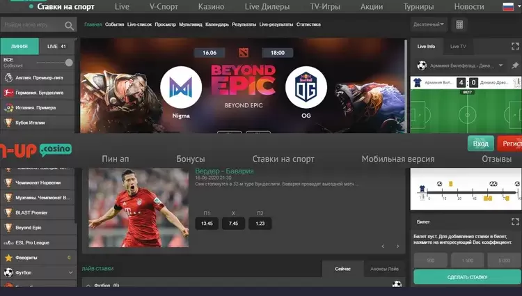Click the Pin-Up casino logo
Screen dimensions: 522x296
pyautogui.click(x=36, y=150)
